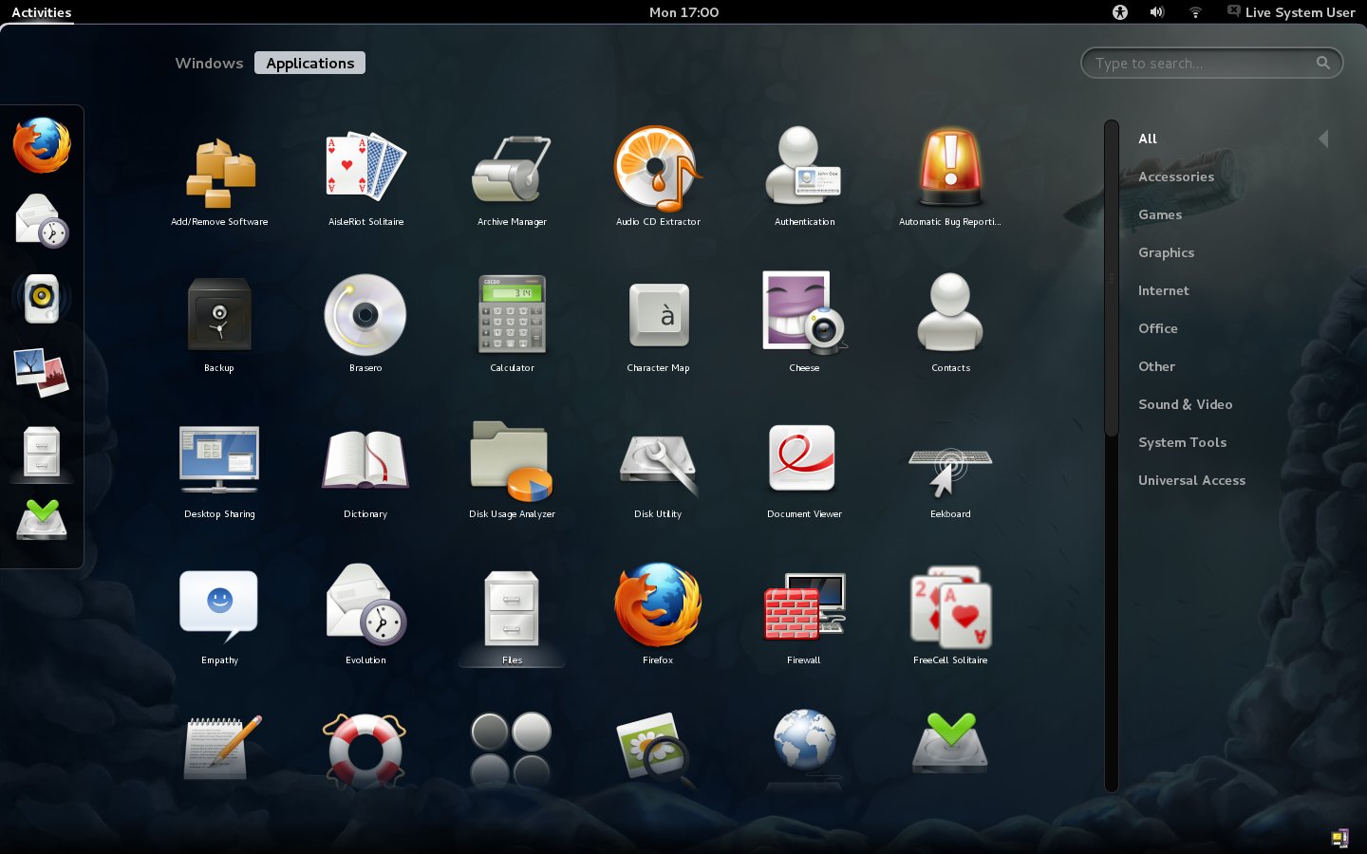Click the Type to search field
This screenshot has width=1367, height=854.
click(x=1202, y=64)
